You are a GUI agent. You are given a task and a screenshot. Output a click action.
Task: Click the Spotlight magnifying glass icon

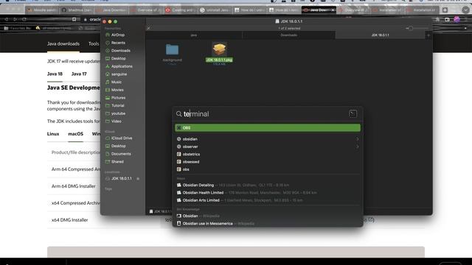tap(178, 114)
